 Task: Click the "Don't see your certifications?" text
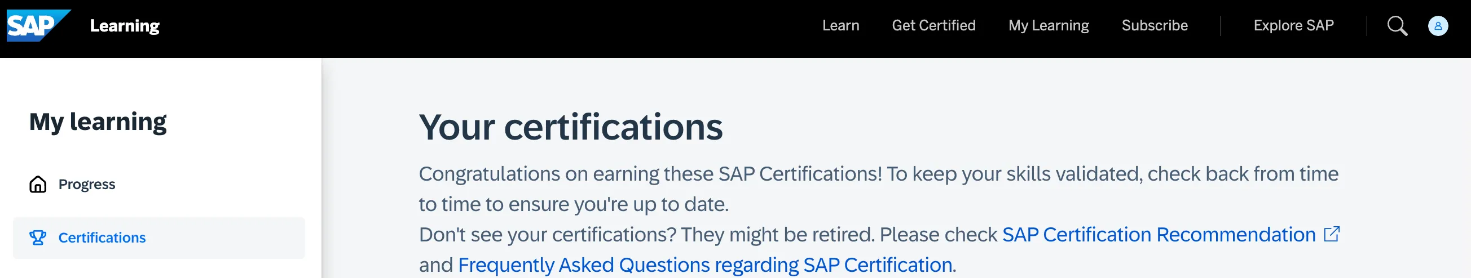tap(547, 235)
